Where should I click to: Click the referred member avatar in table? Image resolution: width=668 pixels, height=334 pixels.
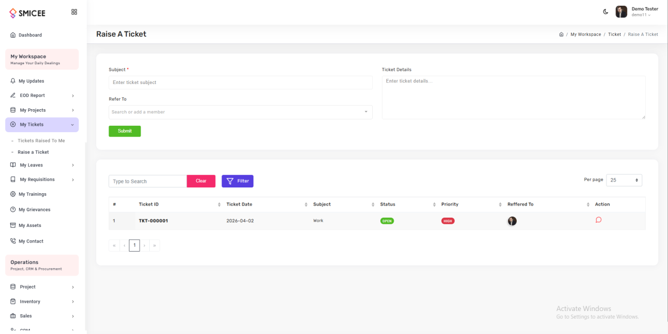click(512, 221)
